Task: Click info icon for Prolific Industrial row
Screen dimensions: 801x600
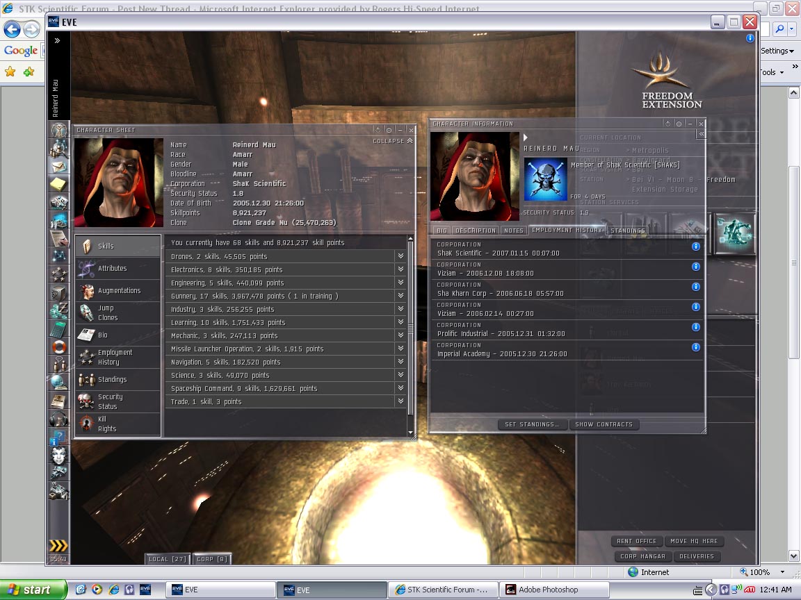Action: click(695, 327)
